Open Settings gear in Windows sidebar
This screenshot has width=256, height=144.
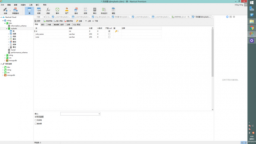[252, 40]
